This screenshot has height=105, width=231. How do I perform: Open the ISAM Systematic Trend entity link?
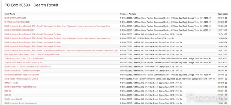tap(14, 103)
